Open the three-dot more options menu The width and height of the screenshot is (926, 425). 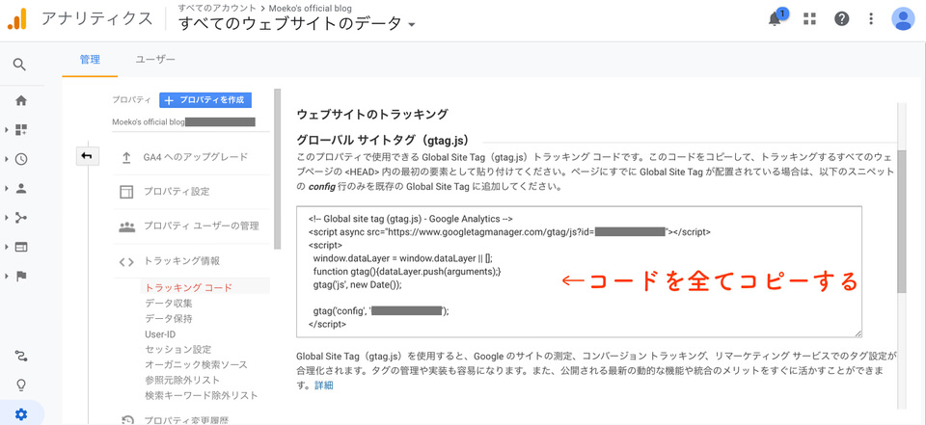[871, 19]
